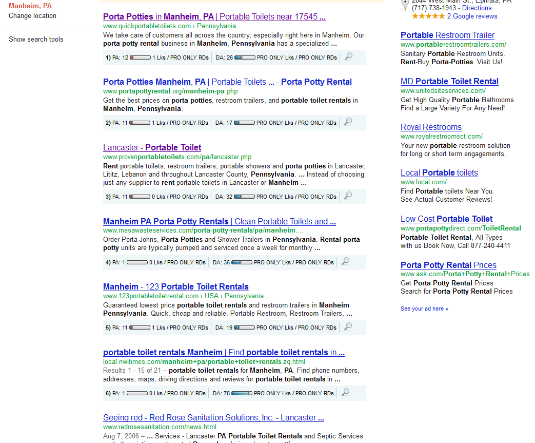Open 'Royal Restrooms' ad

tap(431, 127)
